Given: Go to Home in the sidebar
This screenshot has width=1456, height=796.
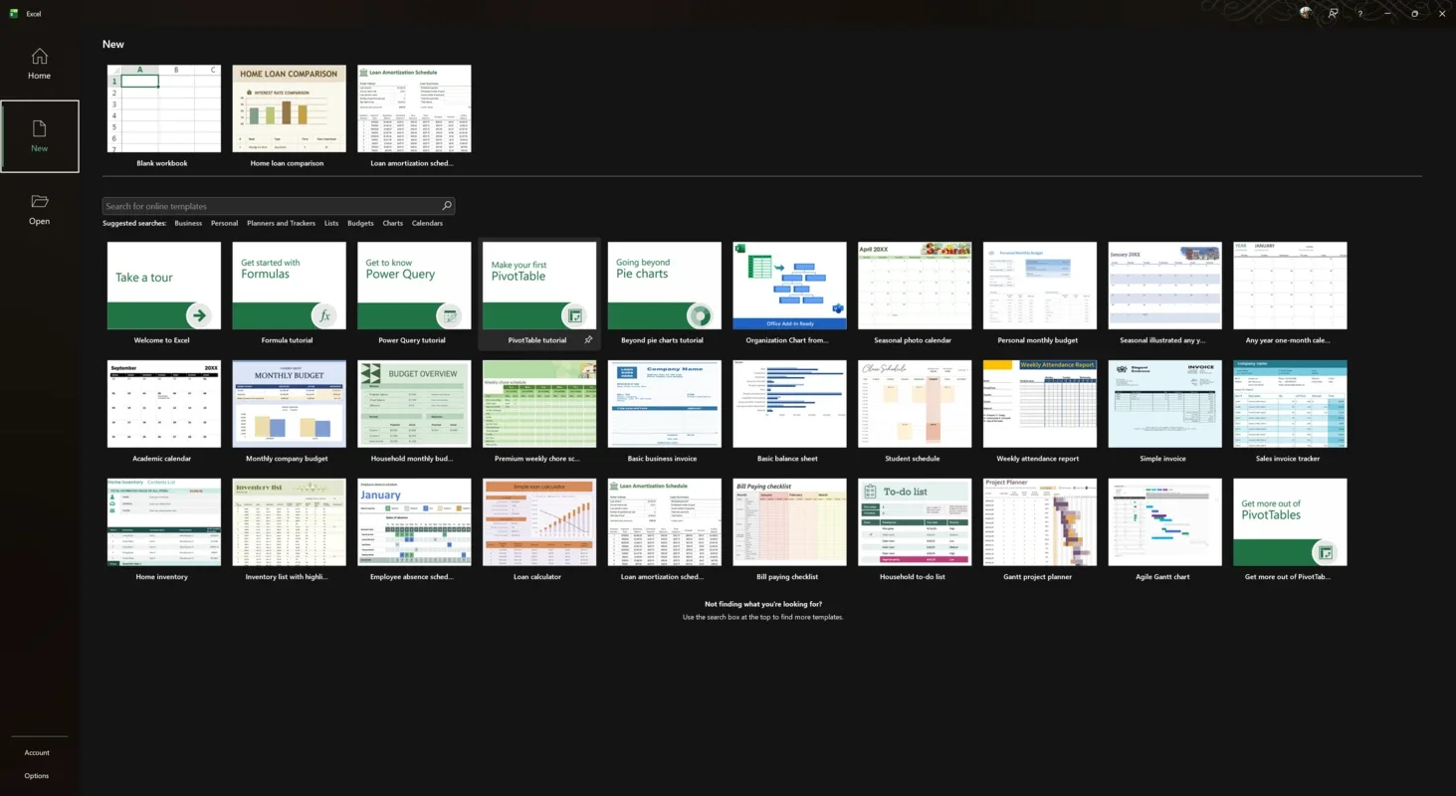Looking at the screenshot, I should (x=39, y=64).
